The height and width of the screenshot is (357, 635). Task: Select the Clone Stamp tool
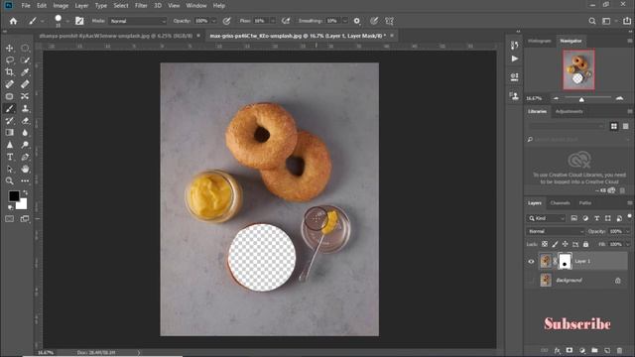pyautogui.click(x=25, y=108)
